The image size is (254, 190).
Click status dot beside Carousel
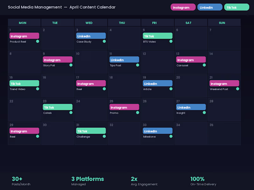click(204, 65)
